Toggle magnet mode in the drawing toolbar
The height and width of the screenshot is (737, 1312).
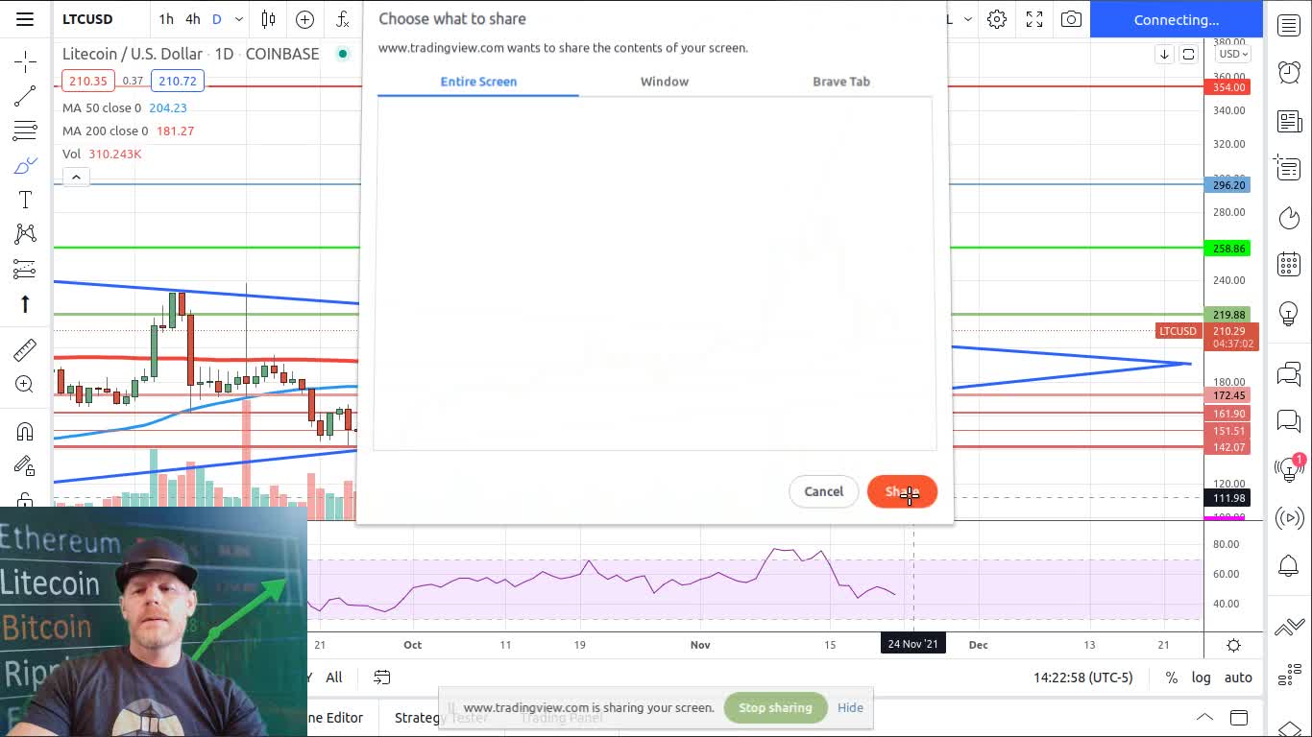click(25, 431)
